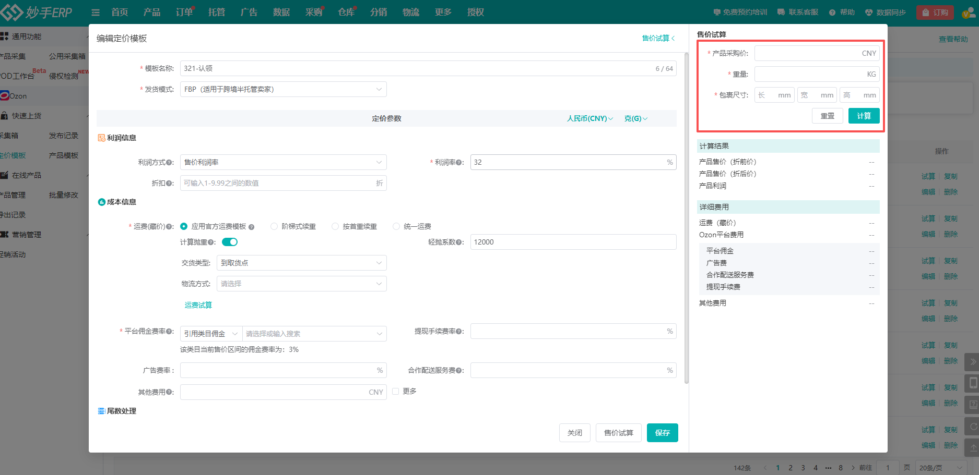Expand the 人民币(CNY) currency dropdown

coord(589,119)
